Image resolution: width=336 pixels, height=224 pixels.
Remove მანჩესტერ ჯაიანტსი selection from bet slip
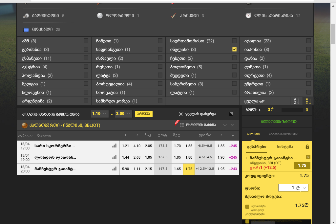click(308, 157)
